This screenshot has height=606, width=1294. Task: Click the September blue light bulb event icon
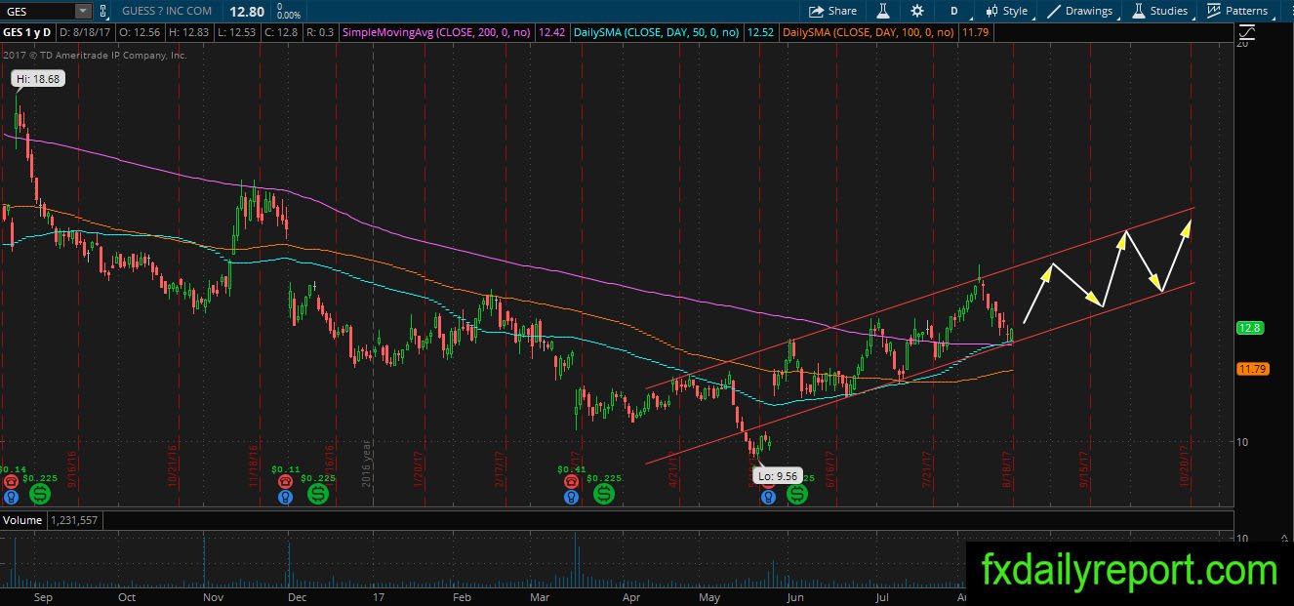pyautogui.click(x=11, y=496)
